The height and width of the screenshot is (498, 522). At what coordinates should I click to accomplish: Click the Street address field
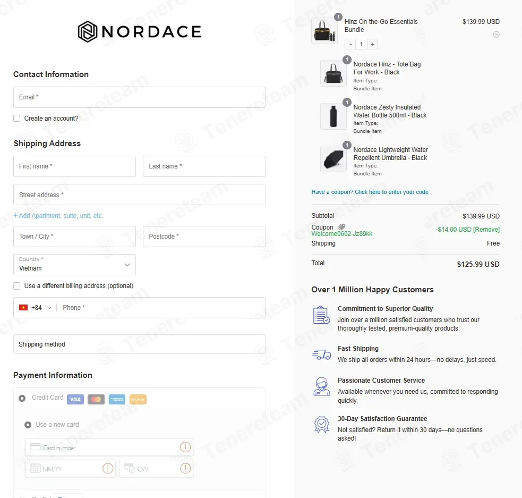[139, 195]
